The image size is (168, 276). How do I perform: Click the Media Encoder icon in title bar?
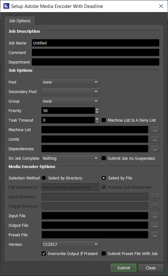6,6
